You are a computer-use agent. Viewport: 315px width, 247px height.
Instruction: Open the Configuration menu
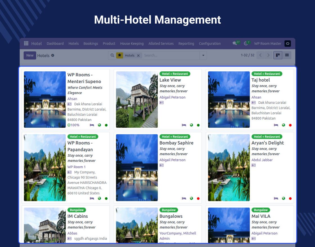[210, 44]
